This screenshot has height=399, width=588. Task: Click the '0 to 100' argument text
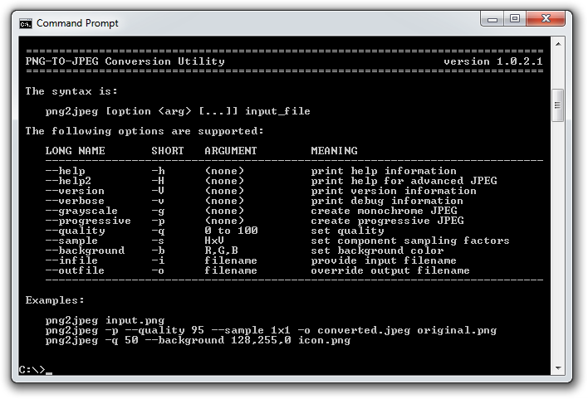coord(231,231)
